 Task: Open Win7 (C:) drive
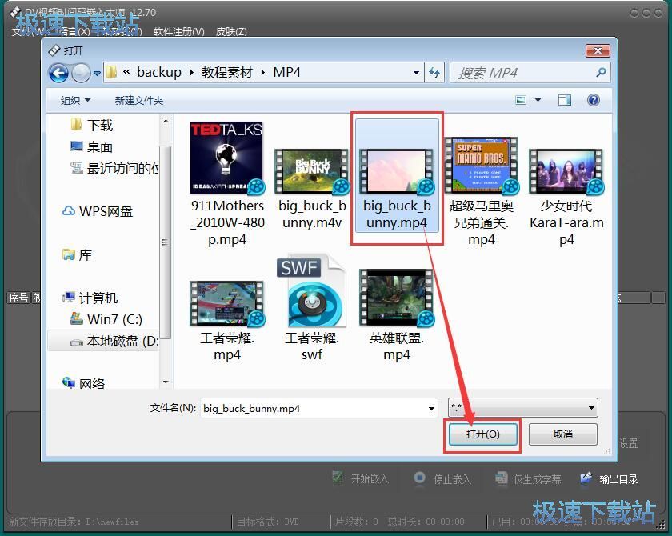click(106, 318)
